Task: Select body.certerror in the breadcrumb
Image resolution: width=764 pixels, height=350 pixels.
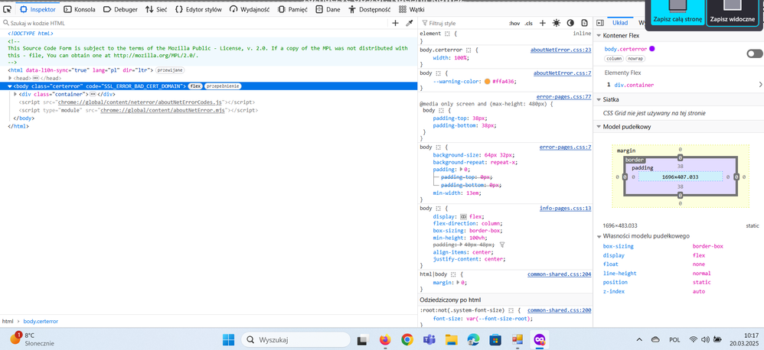Action: (41, 321)
